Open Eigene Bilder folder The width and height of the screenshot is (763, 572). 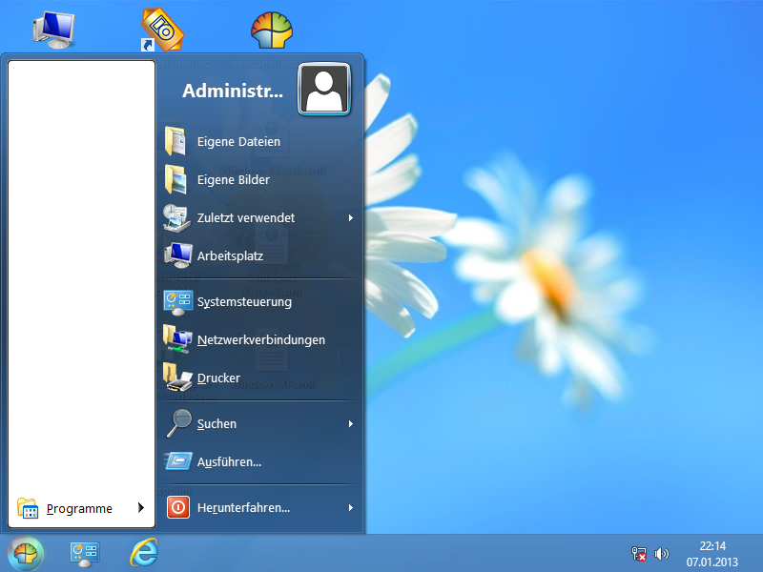click(x=260, y=179)
